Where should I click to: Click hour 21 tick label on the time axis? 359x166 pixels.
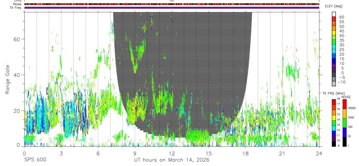(x=282, y=153)
